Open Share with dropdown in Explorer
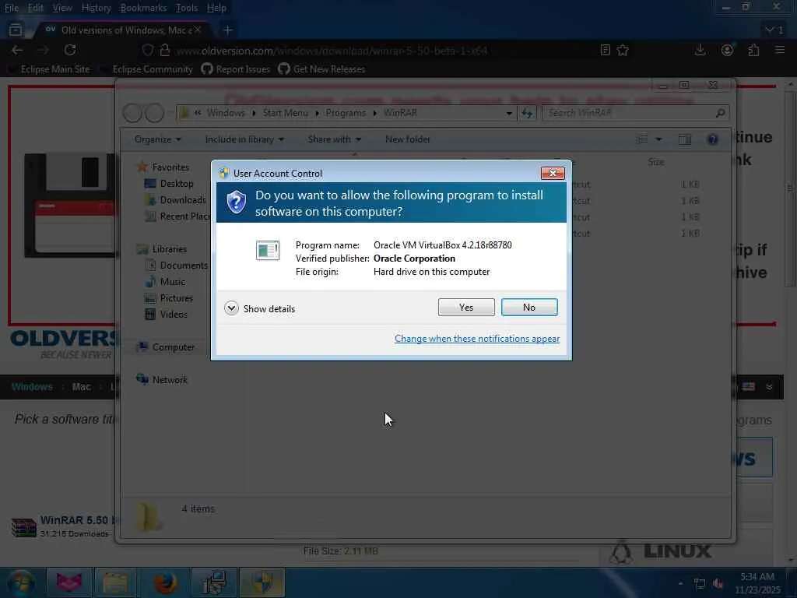 coord(335,139)
